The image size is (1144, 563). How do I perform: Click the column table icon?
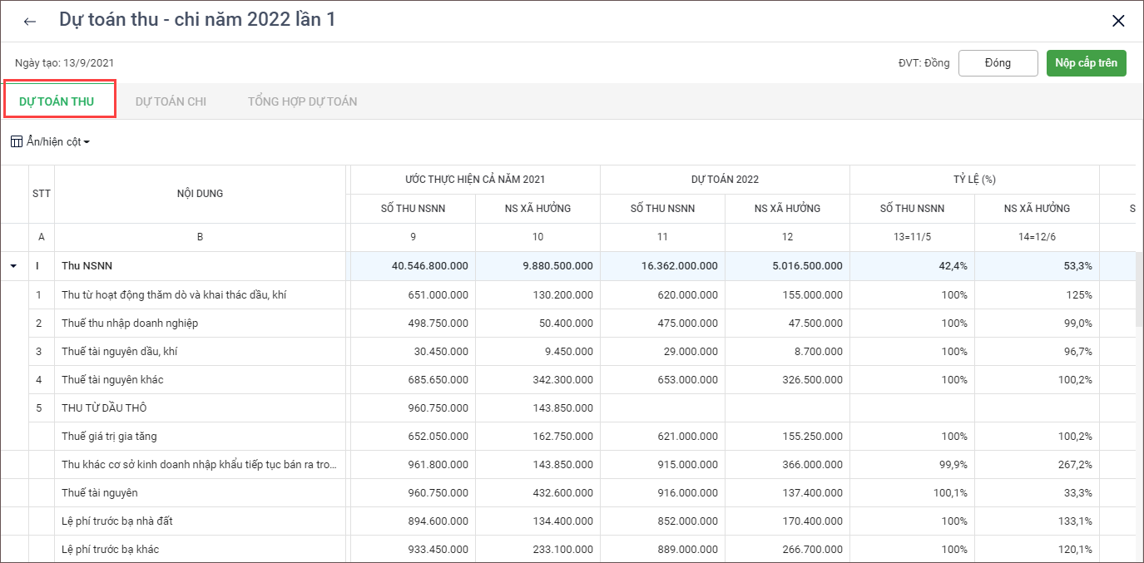coord(17,142)
